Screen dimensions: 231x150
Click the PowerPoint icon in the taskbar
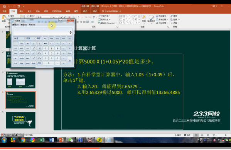point(61,140)
